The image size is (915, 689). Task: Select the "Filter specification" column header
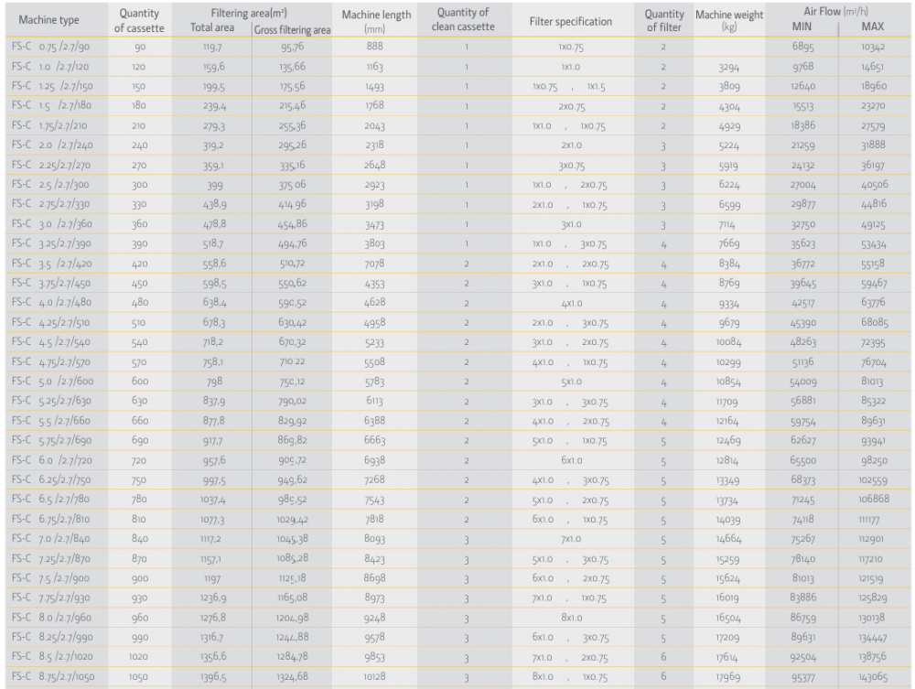[571, 22]
